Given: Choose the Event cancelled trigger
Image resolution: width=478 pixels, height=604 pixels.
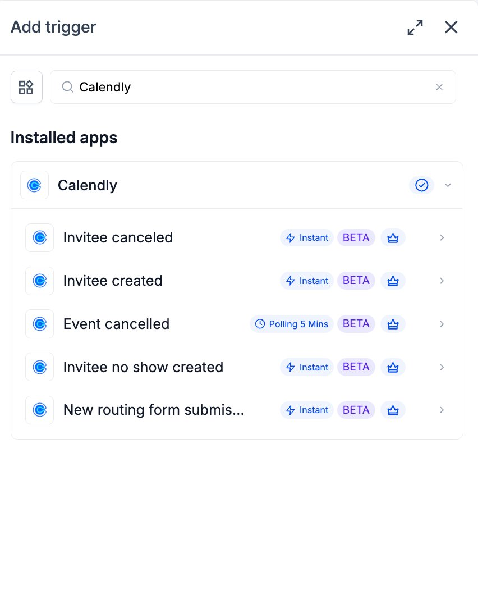Looking at the screenshot, I should 237,324.
